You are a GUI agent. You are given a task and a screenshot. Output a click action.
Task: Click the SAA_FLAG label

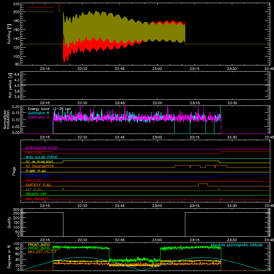point(34,180)
